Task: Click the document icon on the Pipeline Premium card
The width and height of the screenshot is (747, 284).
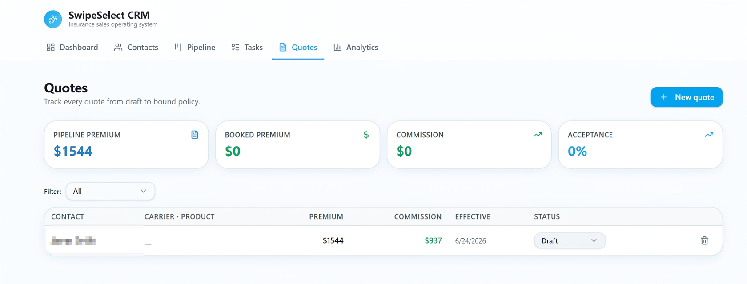Action: pyautogui.click(x=195, y=135)
